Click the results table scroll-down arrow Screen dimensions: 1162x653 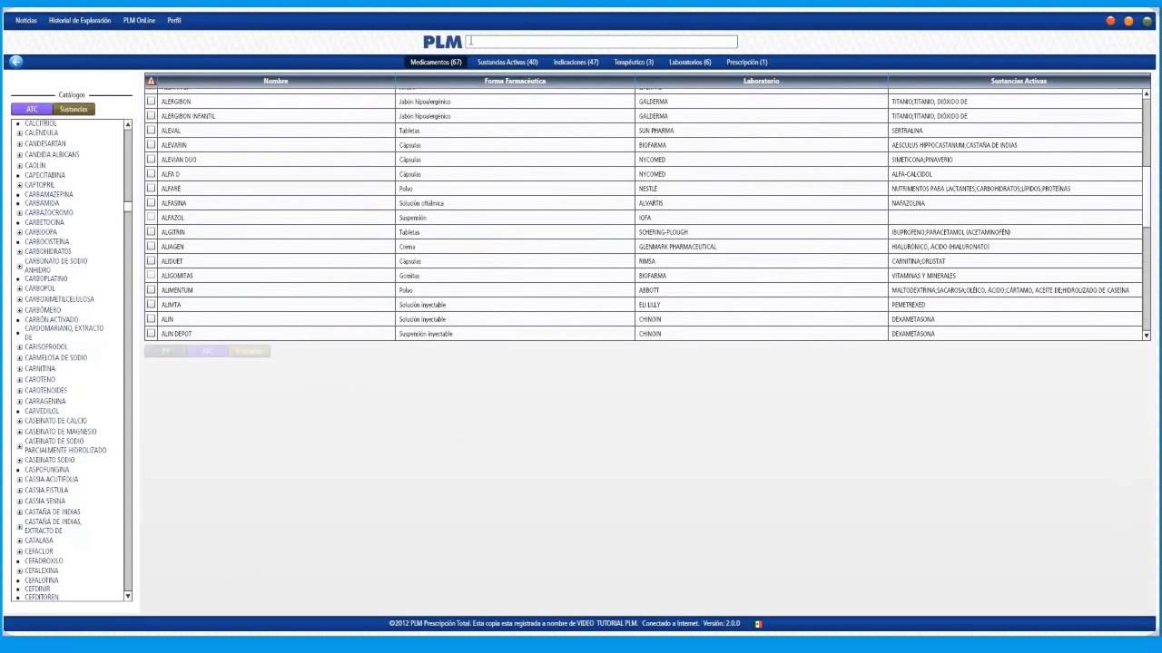[1146, 336]
